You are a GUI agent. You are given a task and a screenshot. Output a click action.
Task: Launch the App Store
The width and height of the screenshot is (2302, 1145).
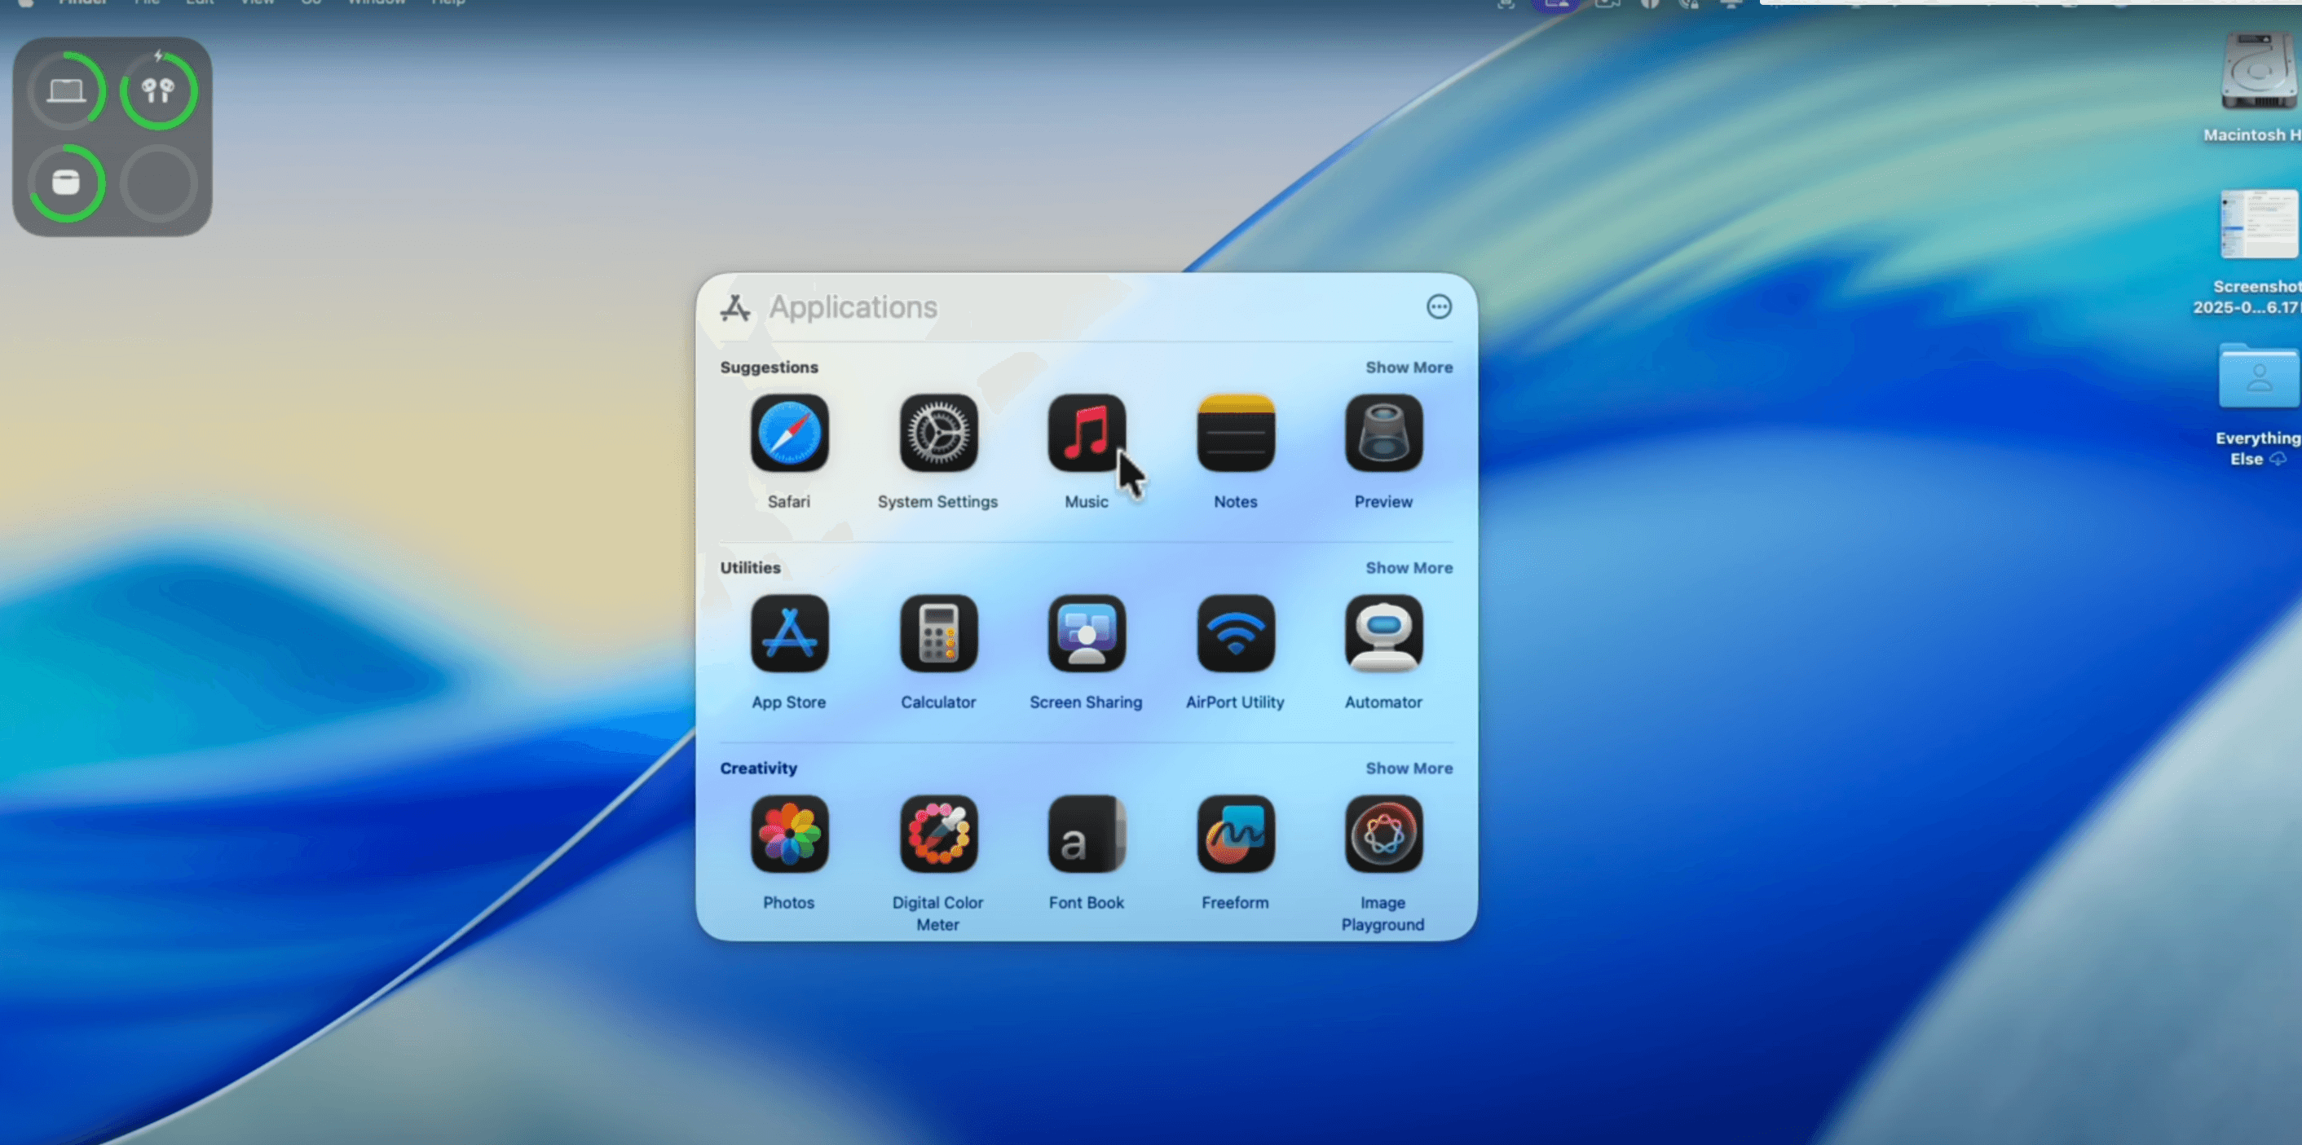[x=789, y=636]
